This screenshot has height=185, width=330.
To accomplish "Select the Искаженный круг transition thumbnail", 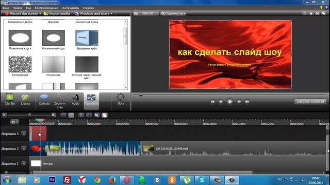I will coord(54,38).
